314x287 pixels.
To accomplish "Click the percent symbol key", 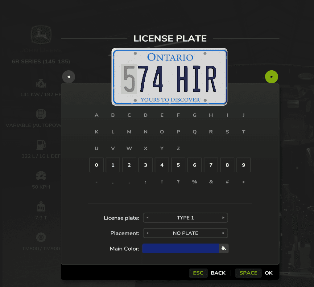I will coord(194,182).
